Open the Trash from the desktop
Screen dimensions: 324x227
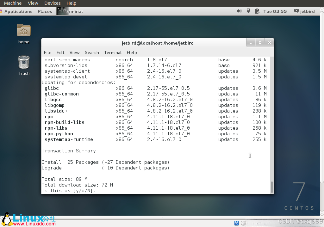click(24, 62)
